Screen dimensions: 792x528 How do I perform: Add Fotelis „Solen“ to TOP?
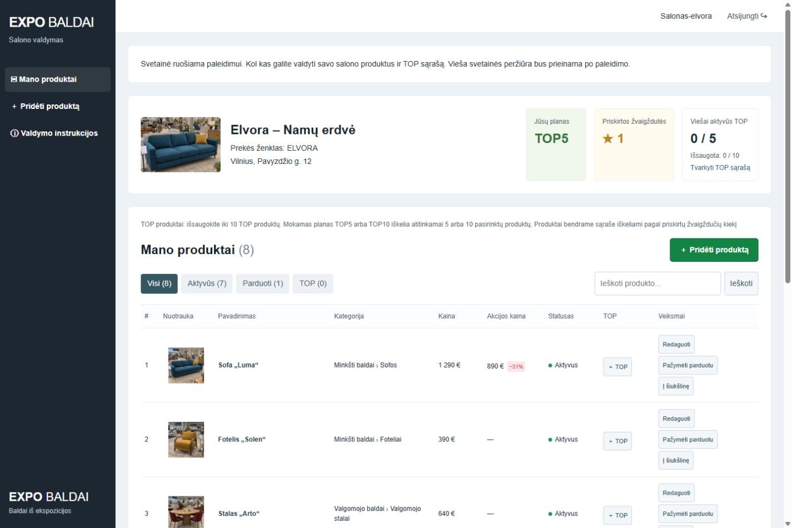pyautogui.click(x=617, y=441)
